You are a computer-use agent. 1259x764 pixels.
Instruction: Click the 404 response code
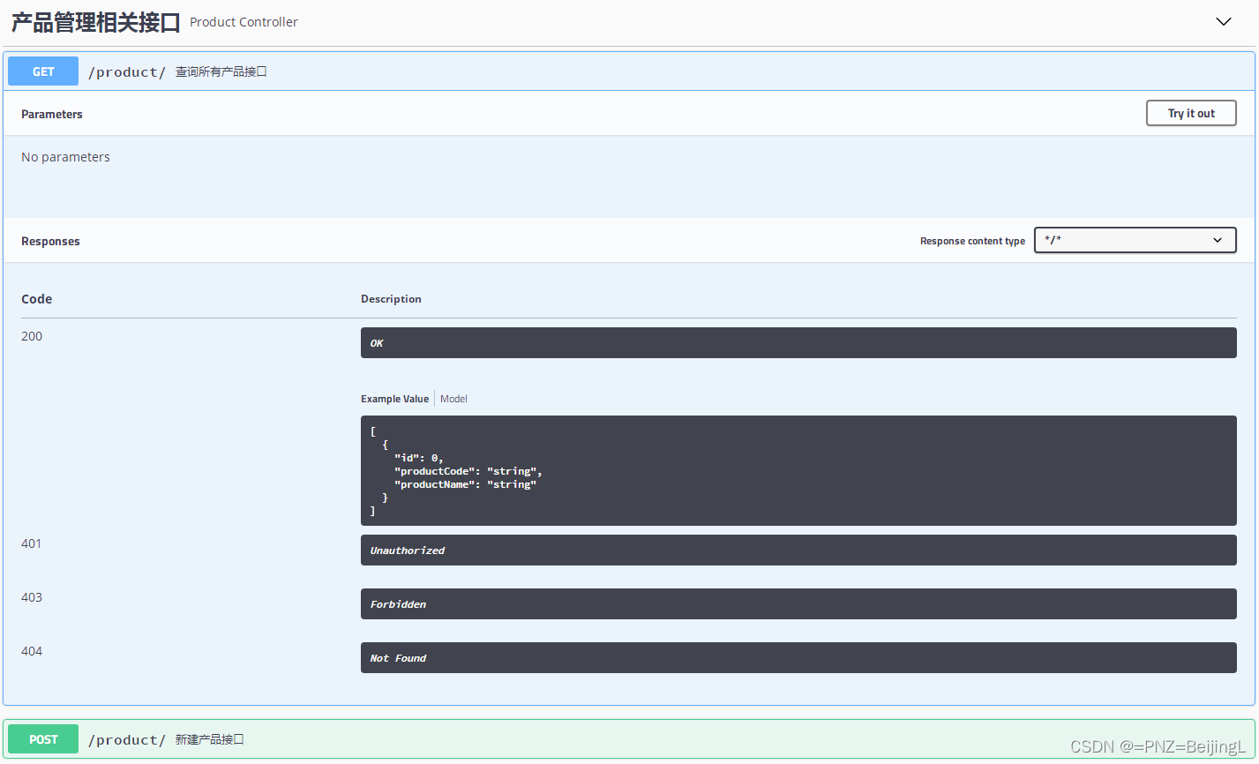(x=32, y=651)
